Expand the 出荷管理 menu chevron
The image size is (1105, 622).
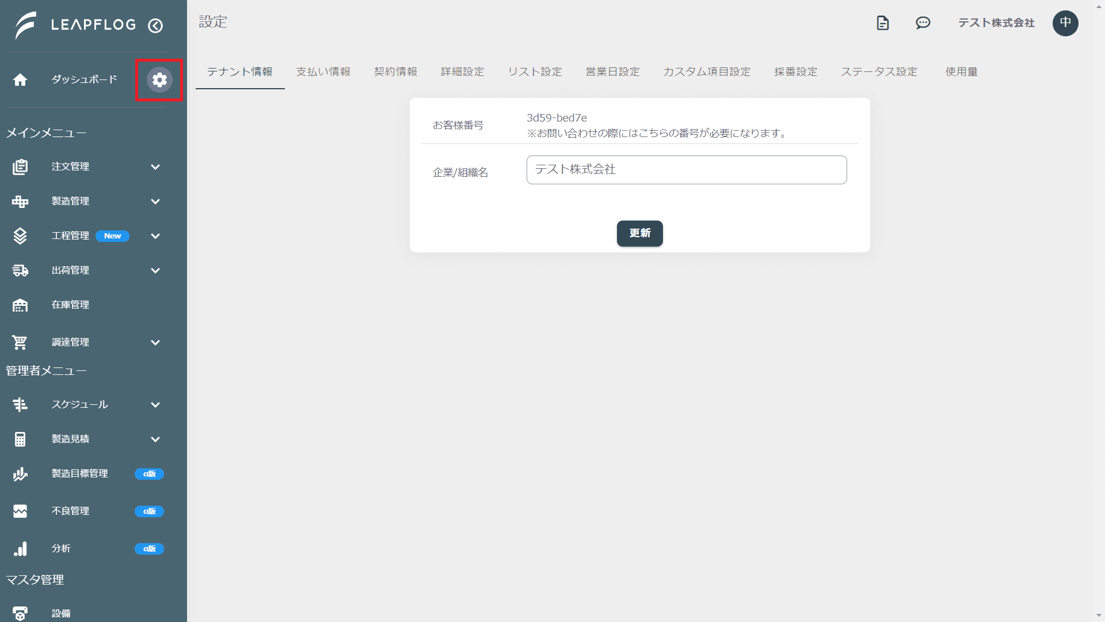(x=155, y=271)
